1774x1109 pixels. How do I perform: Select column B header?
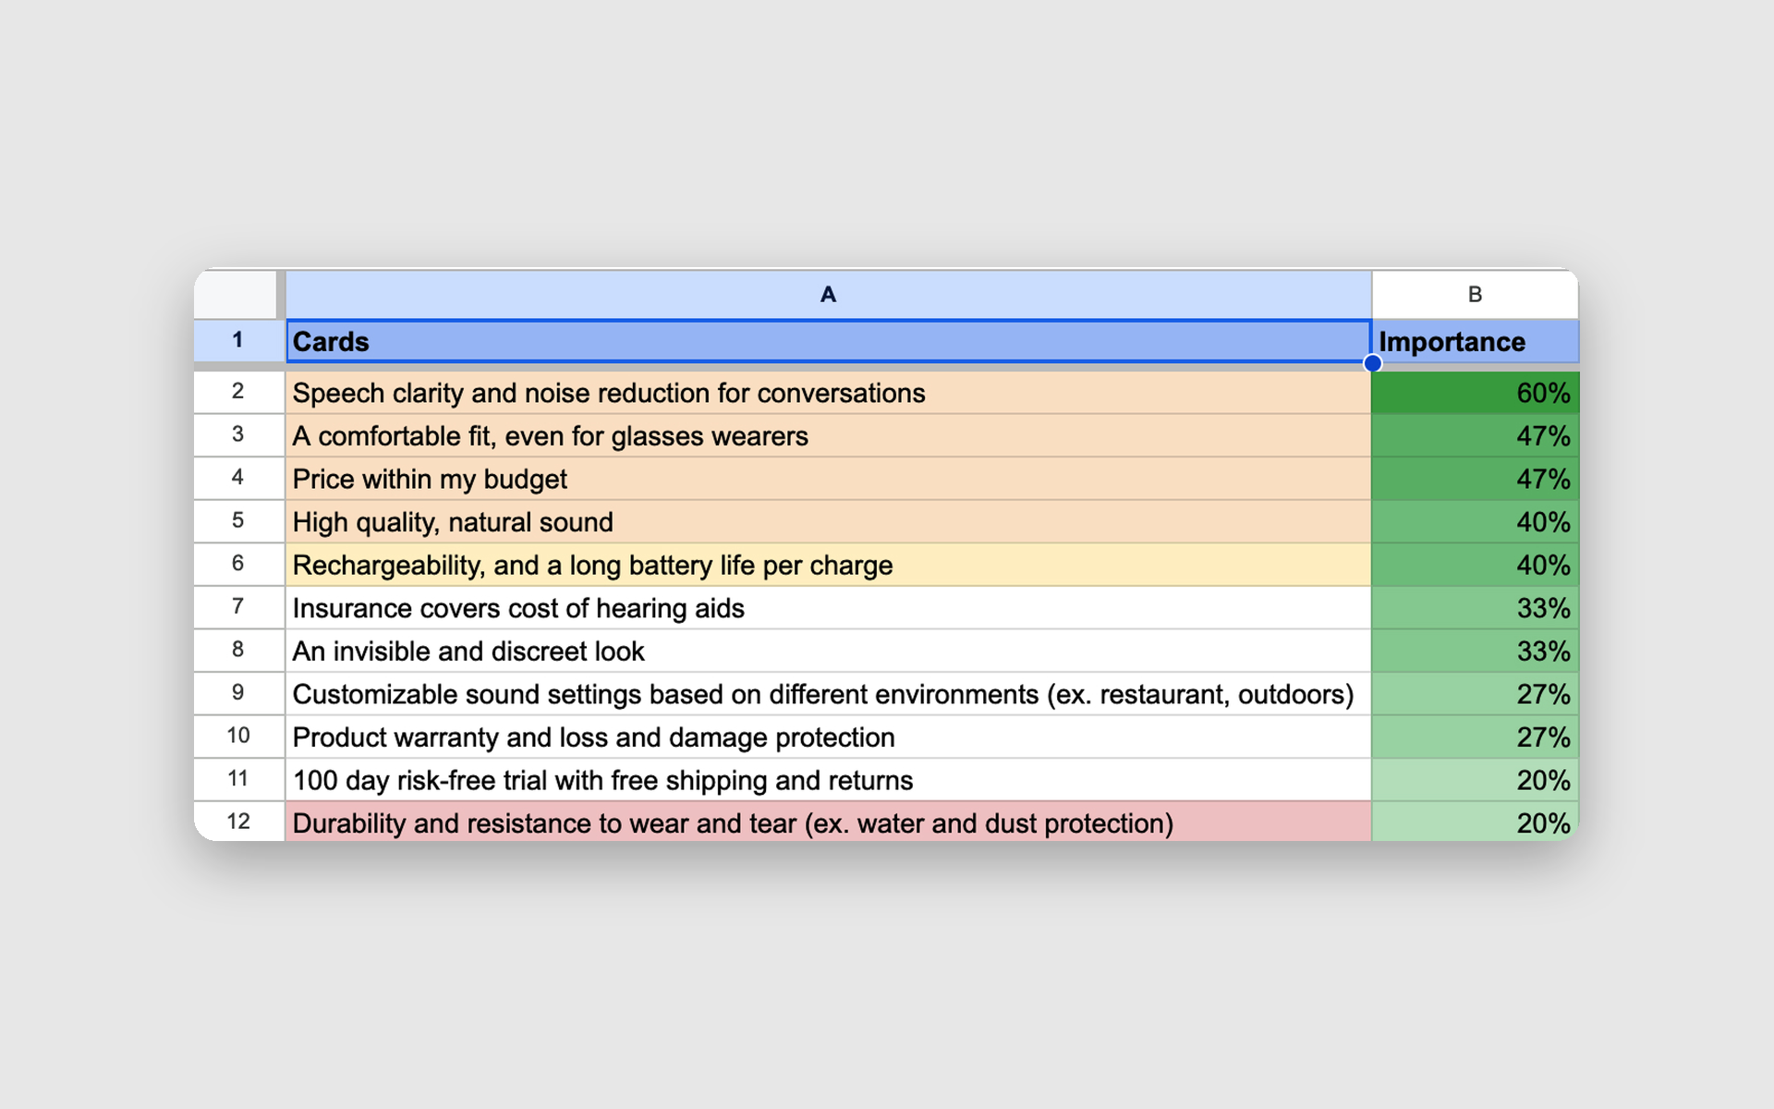(1475, 294)
